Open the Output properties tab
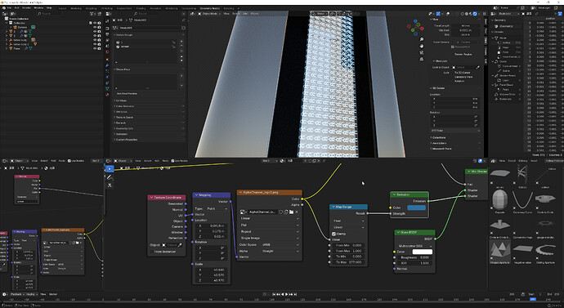 click(x=107, y=34)
